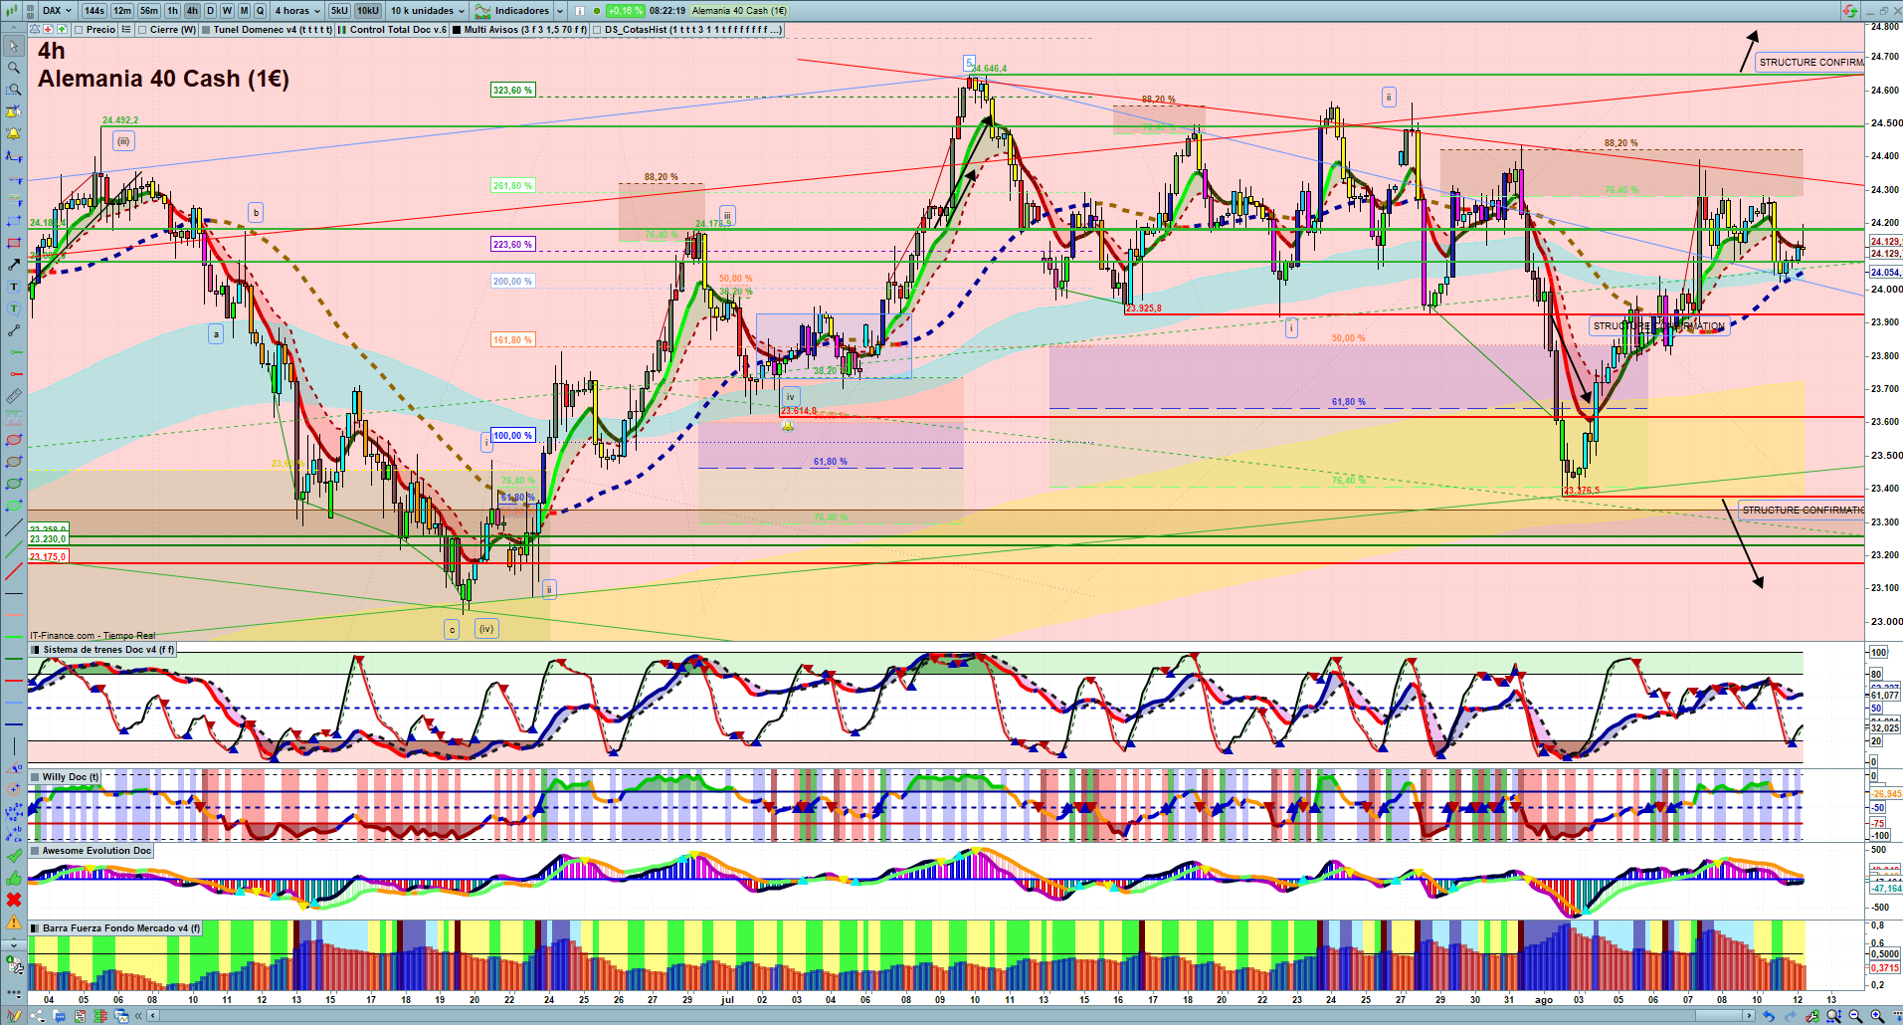Pick the text annotation tool
The height and width of the screenshot is (1025, 1903).
tap(14, 287)
